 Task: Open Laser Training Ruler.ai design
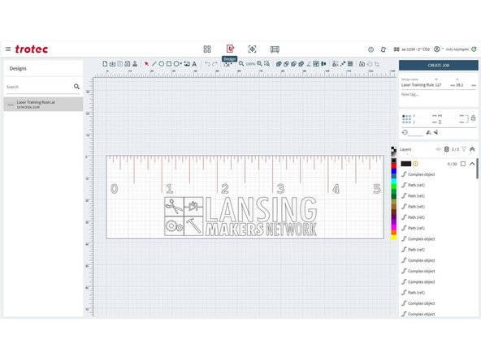(43, 104)
